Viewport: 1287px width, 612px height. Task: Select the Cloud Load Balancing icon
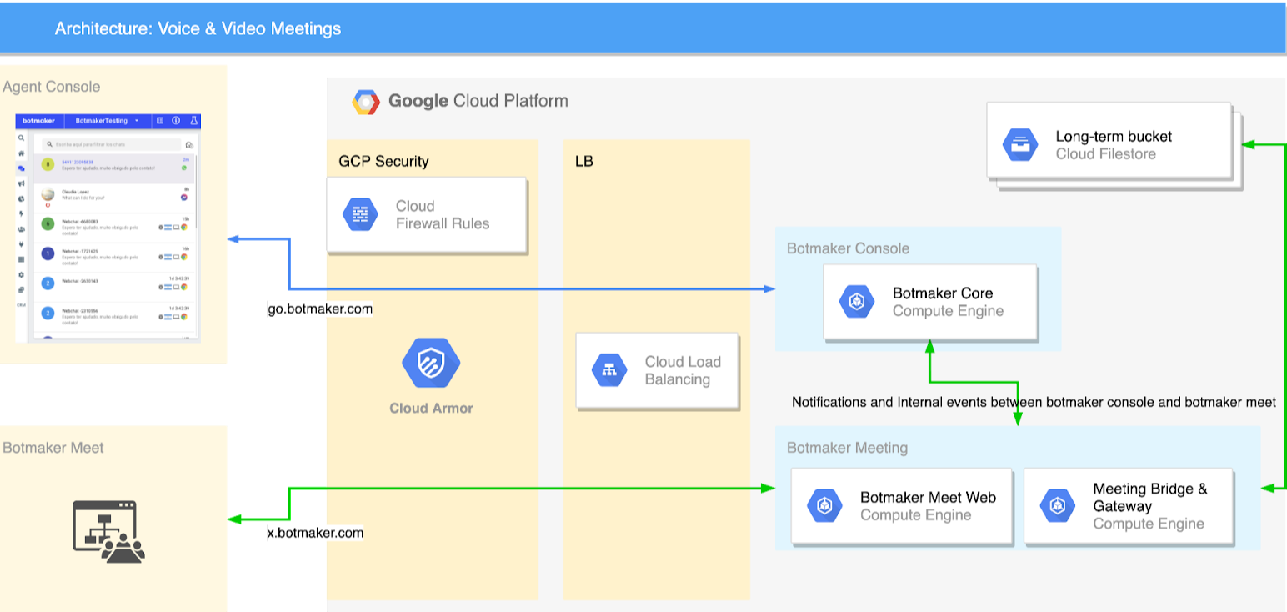[x=609, y=370]
